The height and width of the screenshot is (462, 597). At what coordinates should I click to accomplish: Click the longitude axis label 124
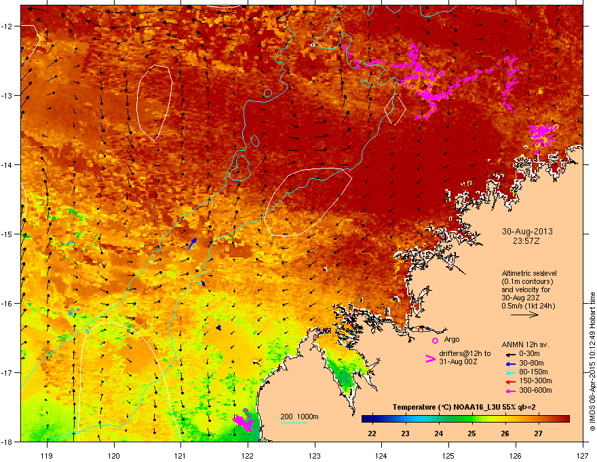381,455
